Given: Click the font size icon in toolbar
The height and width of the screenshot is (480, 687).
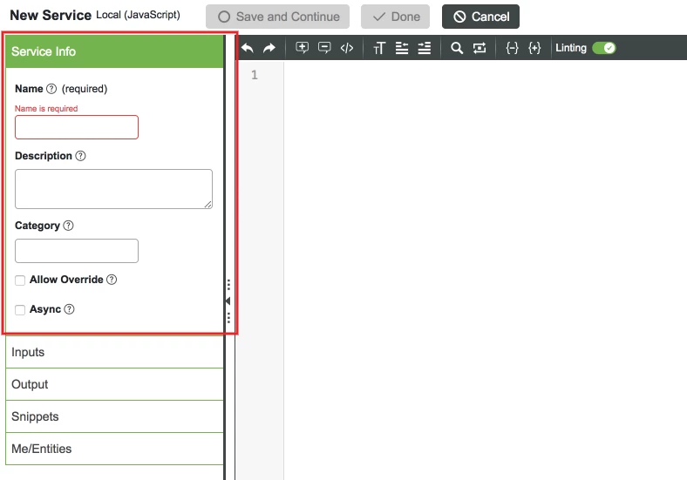Looking at the screenshot, I should click(x=379, y=48).
